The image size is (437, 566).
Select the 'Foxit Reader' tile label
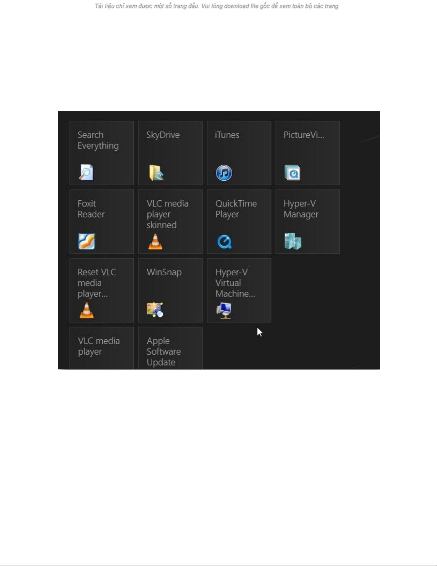(91, 209)
